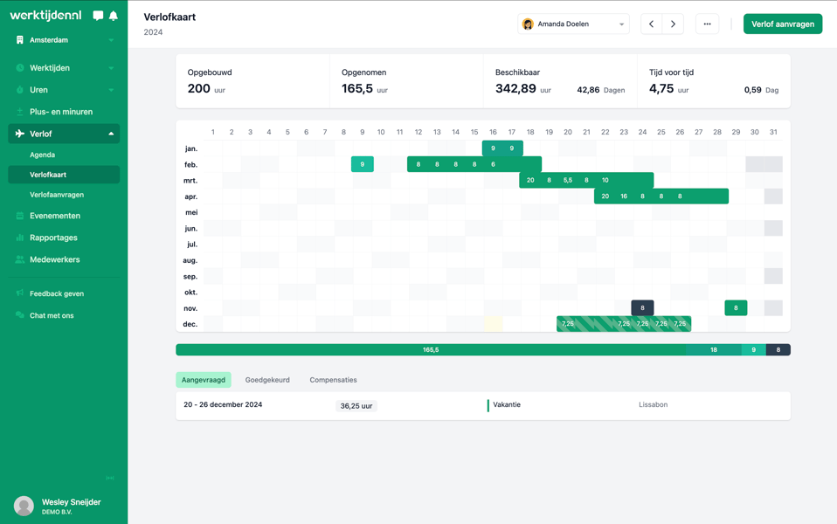This screenshot has height=524, width=837.
Task: Go to the previous year
Action: [x=651, y=24]
